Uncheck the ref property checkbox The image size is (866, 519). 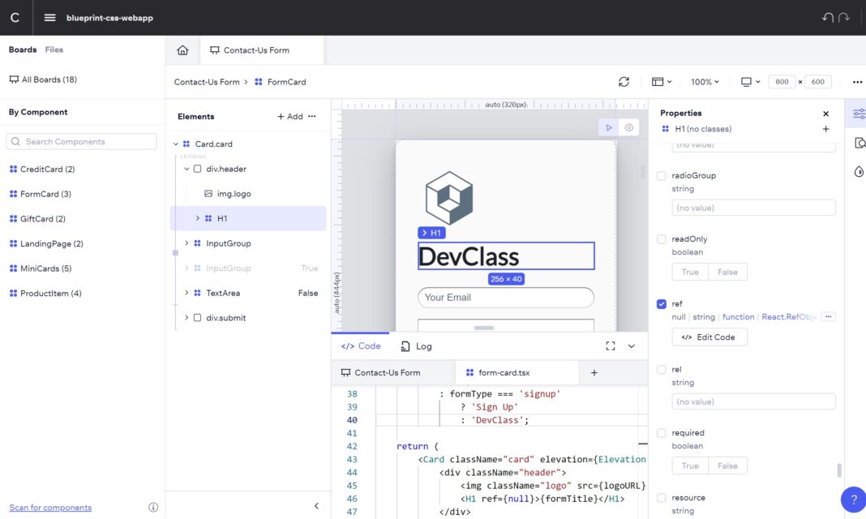point(661,303)
